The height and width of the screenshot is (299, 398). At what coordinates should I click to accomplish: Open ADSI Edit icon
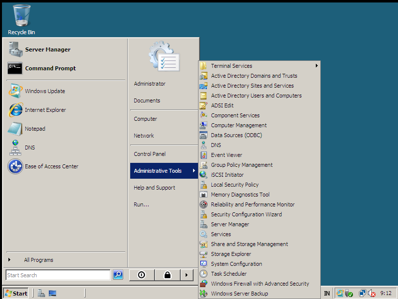coord(203,105)
